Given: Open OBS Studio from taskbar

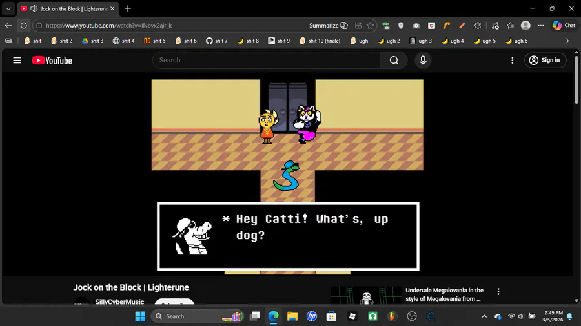Looking at the screenshot, I should (x=412, y=316).
